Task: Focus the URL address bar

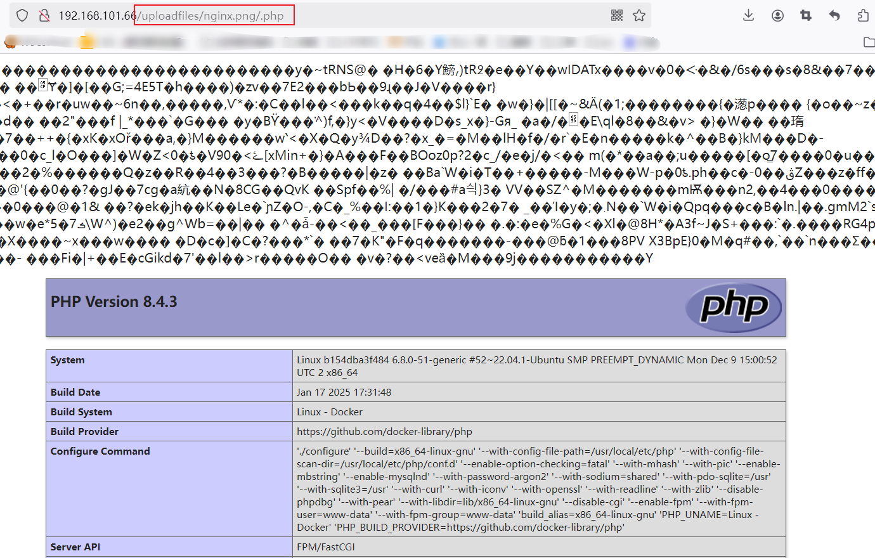Action: point(330,15)
